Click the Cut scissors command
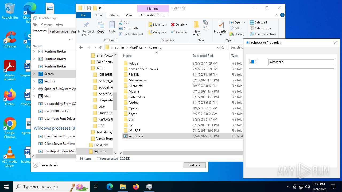The image size is (342, 192). click(x=124, y=22)
